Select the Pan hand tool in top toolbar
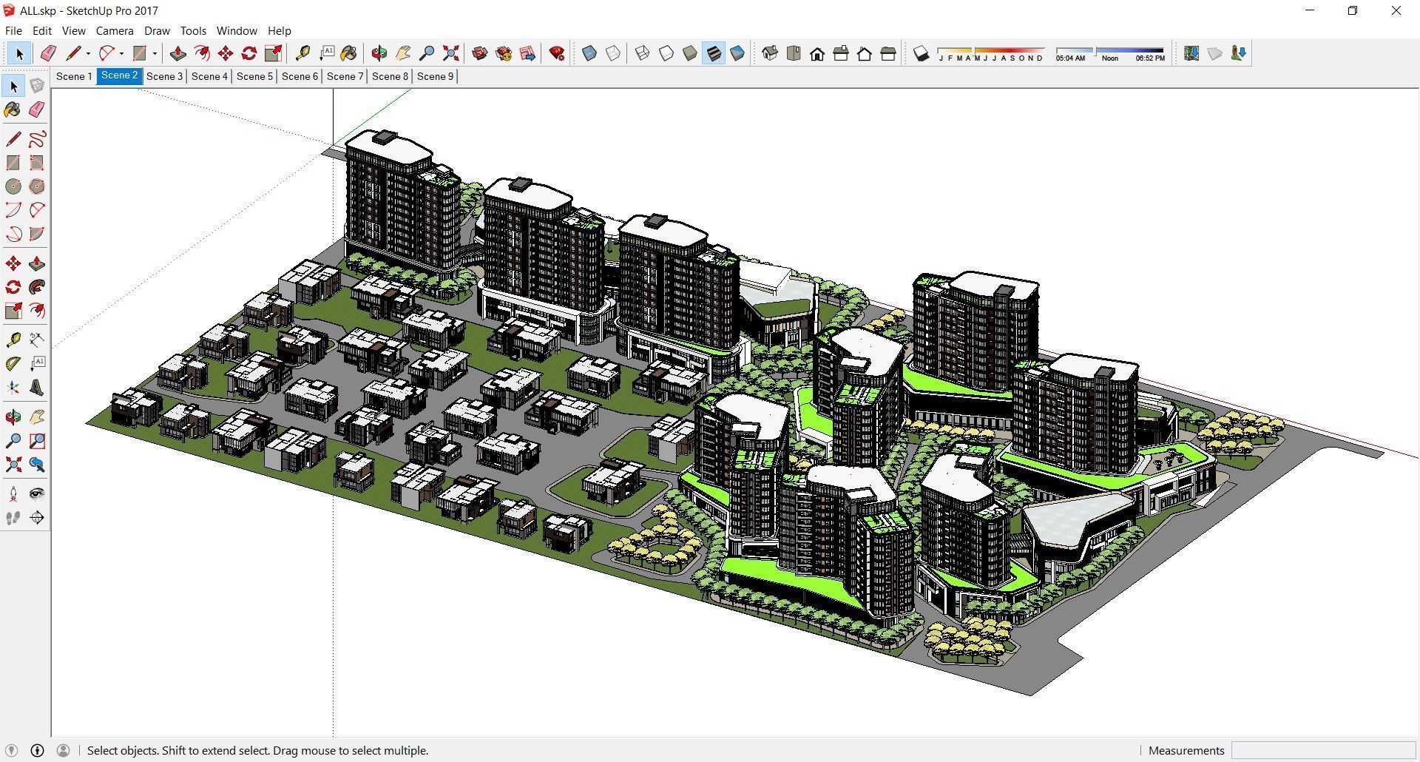 [403, 53]
